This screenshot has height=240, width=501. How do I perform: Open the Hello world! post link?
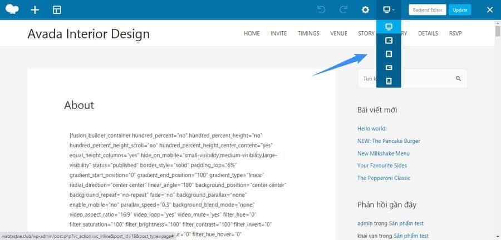pyautogui.click(x=372, y=128)
